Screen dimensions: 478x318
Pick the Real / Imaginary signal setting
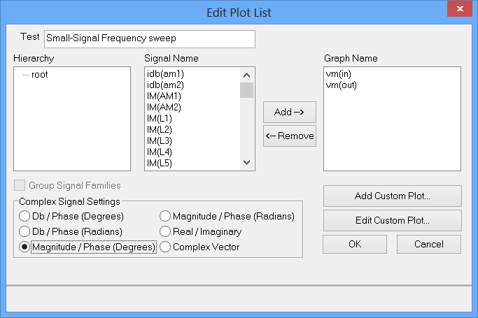coord(165,231)
